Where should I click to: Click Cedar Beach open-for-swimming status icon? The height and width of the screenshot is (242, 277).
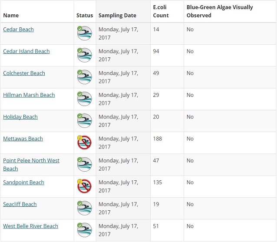[x=84, y=33]
